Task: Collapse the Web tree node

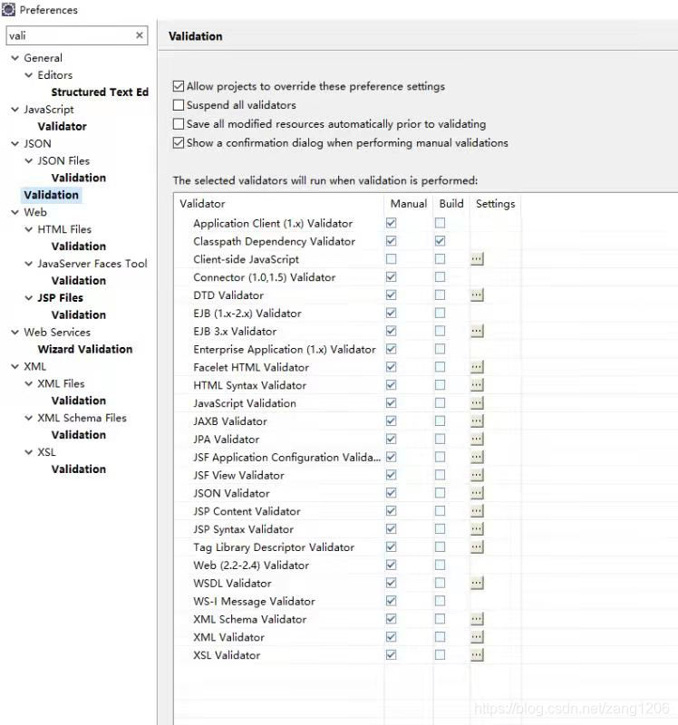Action: pos(15,212)
